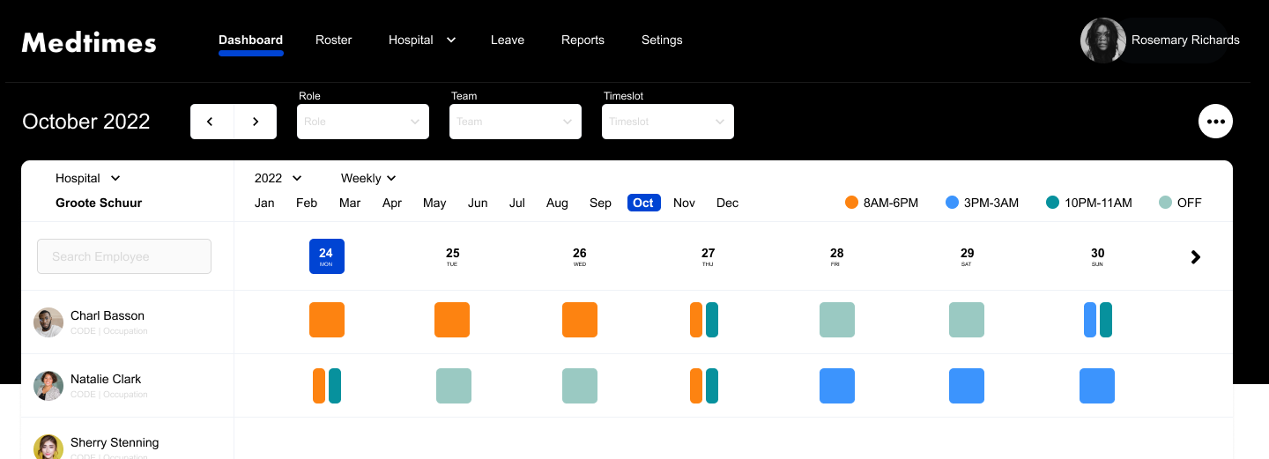Select Natalie Clark's Friday 28 blue shift
The width and height of the screenshot is (1269, 459).
pyautogui.click(x=836, y=386)
